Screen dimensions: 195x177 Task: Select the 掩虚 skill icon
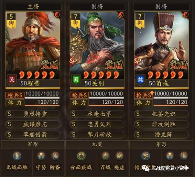click(x=119, y=156)
